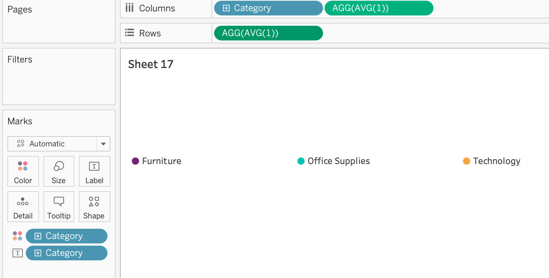The height and width of the screenshot is (278, 549).
Task: Open the Label options in Marks card
Action: (x=94, y=171)
